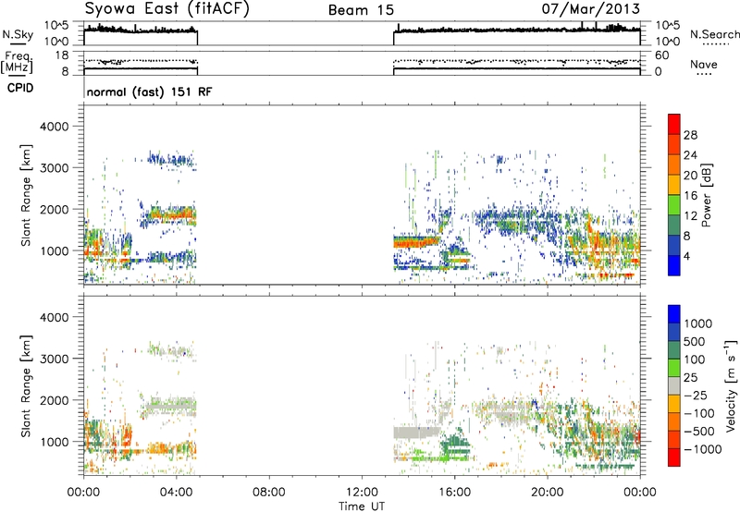Image resolution: width=740 pixels, height=512 pixels.
Task: Click the "-25" label on the Velocity colorbar
Action: tap(695, 396)
